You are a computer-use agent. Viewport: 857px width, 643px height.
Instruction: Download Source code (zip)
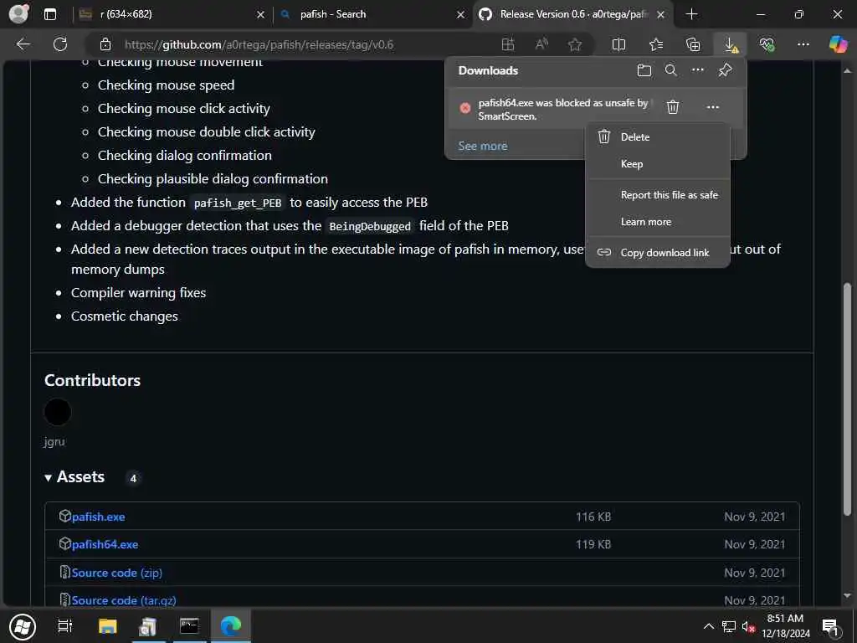pyautogui.click(x=117, y=573)
